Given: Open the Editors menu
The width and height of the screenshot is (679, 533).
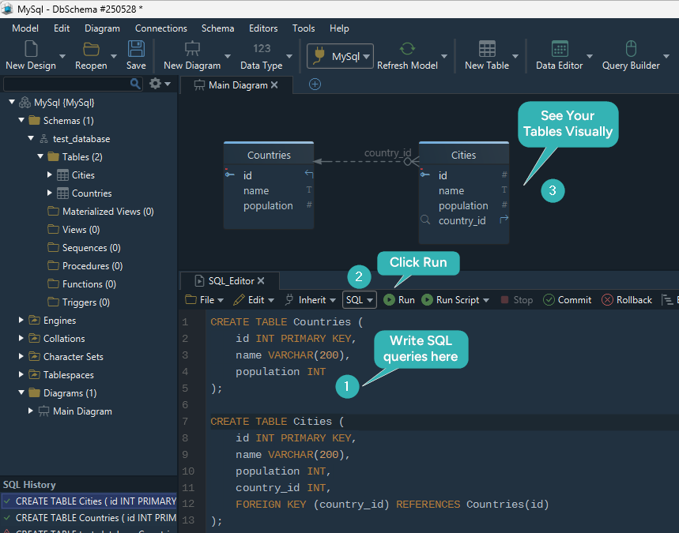Looking at the screenshot, I should [x=263, y=28].
